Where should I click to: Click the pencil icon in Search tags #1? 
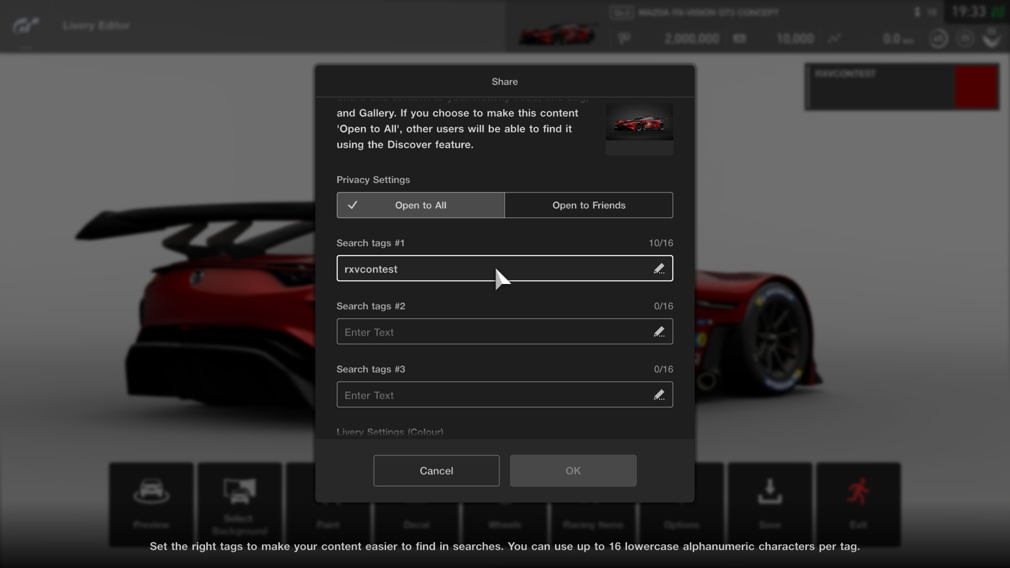(659, 269)
